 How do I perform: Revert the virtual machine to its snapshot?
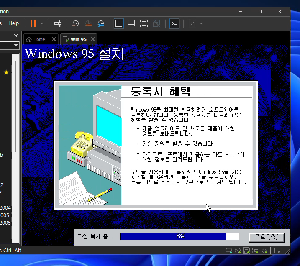[x=88, y=23]
